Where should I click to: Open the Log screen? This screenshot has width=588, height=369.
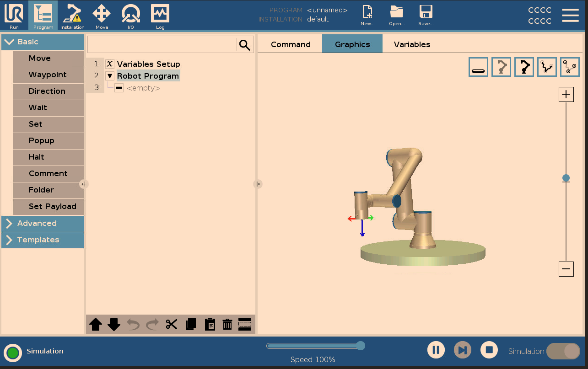[160, 16]
